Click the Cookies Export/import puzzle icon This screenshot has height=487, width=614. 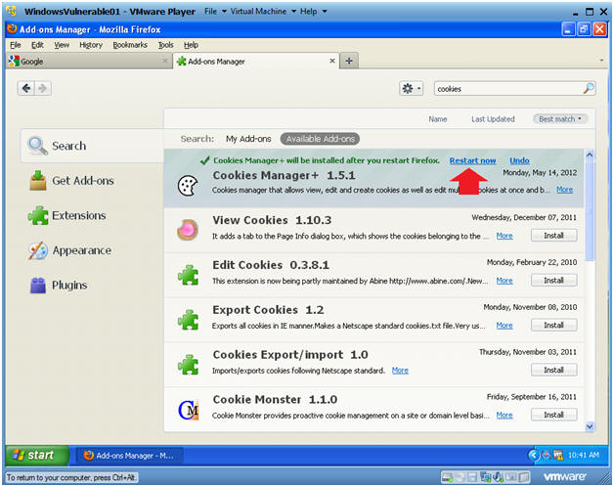pyautogui.click(x=188, y=365)
